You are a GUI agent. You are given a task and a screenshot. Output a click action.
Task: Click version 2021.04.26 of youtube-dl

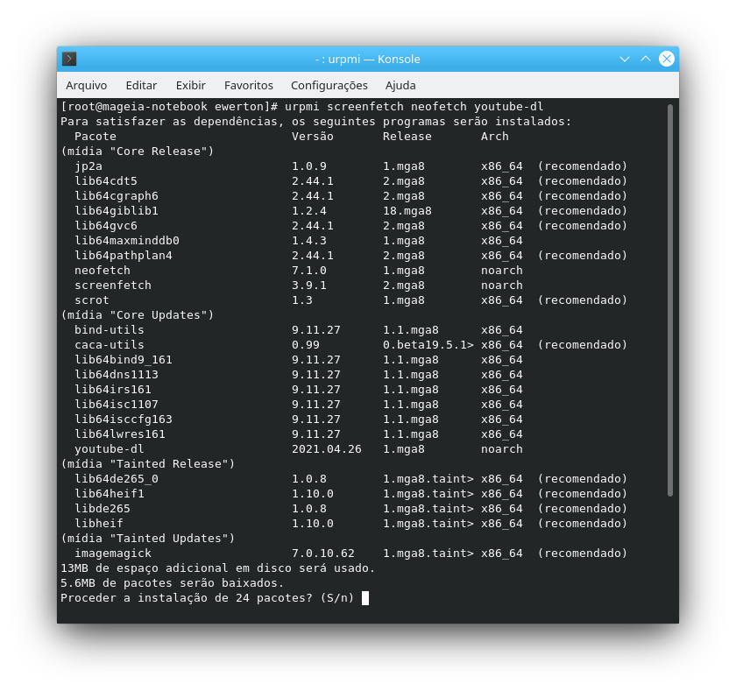click(327, 449)
